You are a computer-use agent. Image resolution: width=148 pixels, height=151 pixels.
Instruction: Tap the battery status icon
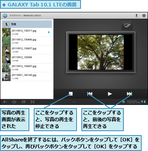pyautogui.click(x=145, y=102)
